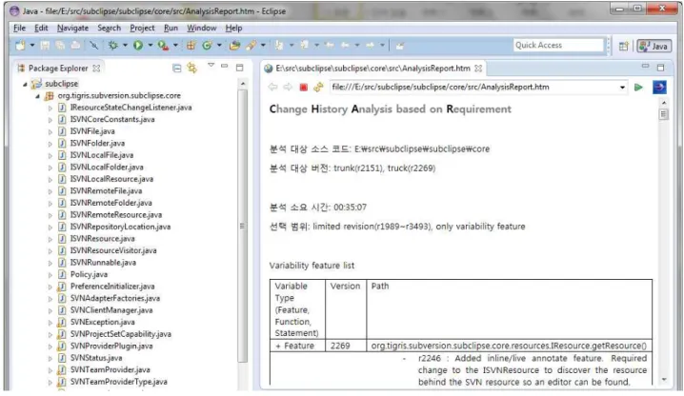Click the green Go to URL arrow

click(638, 88)
